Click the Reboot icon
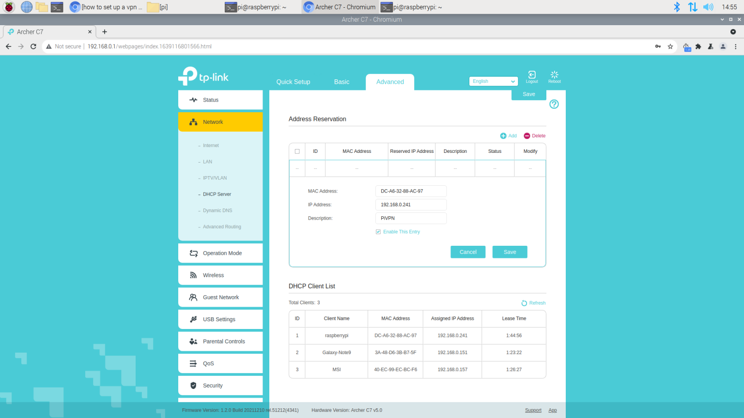The height and width of the screenshot is (418, 744). click(x=554, y=77)
